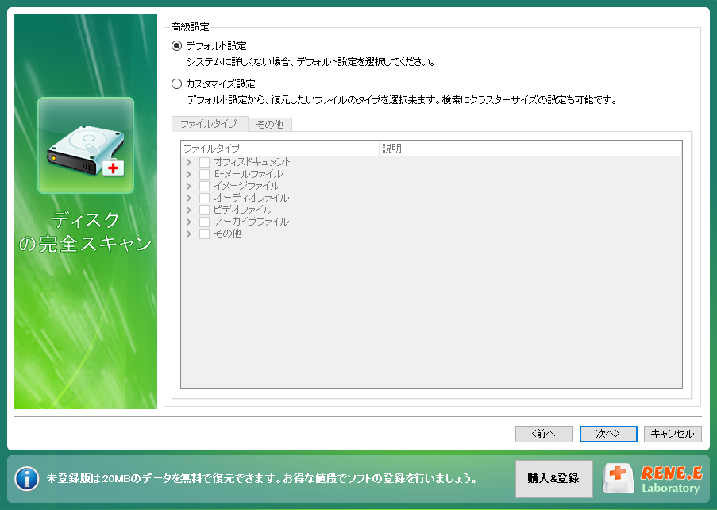
Task: Check the ビデオファイル checkbox
Action: pos(204,209)
